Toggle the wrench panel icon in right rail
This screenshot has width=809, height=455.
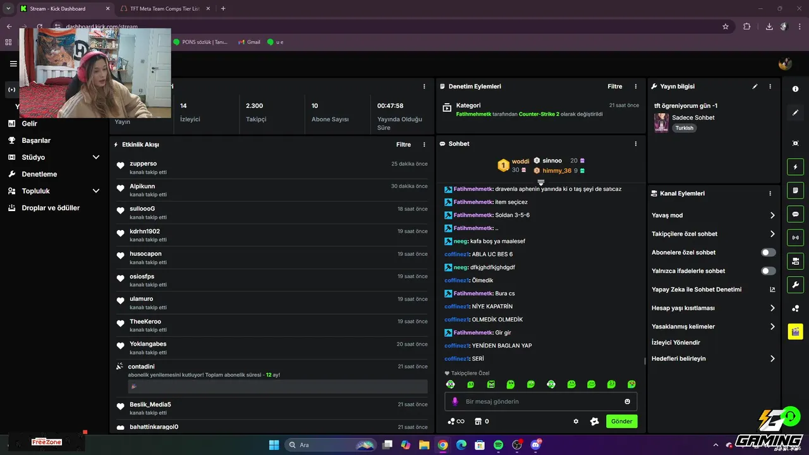click(x=795, y=284)
